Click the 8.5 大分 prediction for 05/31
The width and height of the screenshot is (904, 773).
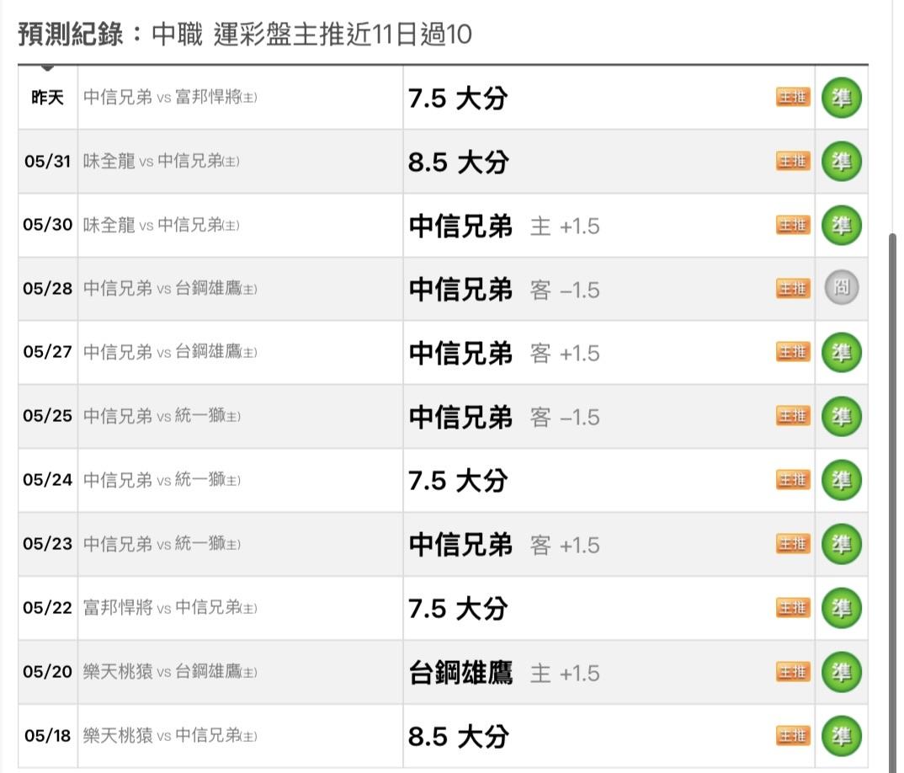pos(458,163)
